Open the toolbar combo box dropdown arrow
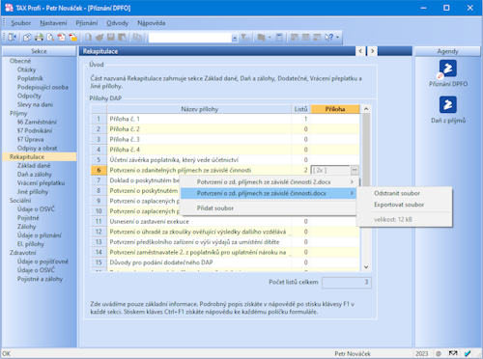 pos(235,38)
